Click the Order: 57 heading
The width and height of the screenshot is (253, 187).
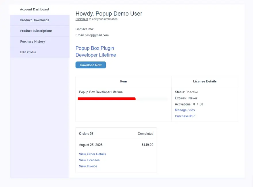coord(86,134)
